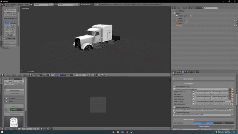This screenshot has width=238, height=134.
Task: Open the viewport shading selector icon
Action: pos(45,75)
